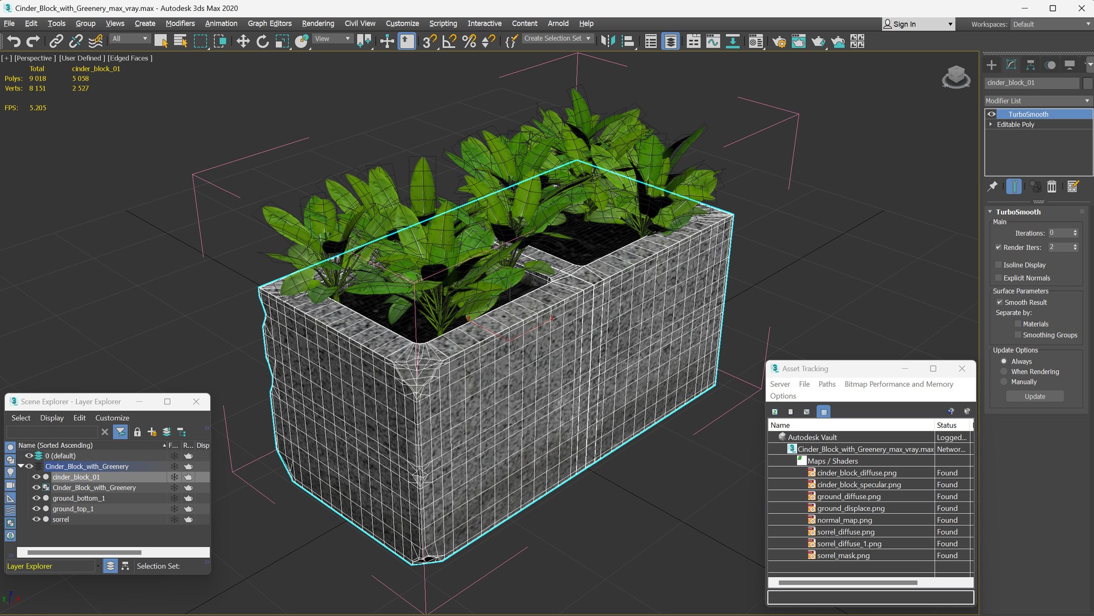Image resolution: width=1094 pixels, height=616 pixels.
Task: Open the Toggle Scene Explorer icon
Action: tap(650, 41)
